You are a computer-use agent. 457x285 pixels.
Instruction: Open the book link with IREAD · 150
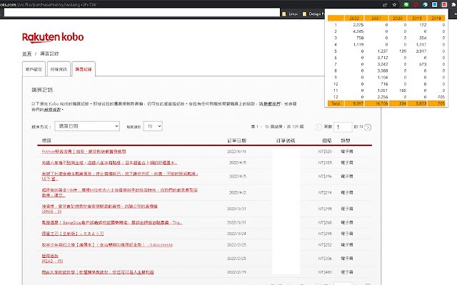point(52,258)
